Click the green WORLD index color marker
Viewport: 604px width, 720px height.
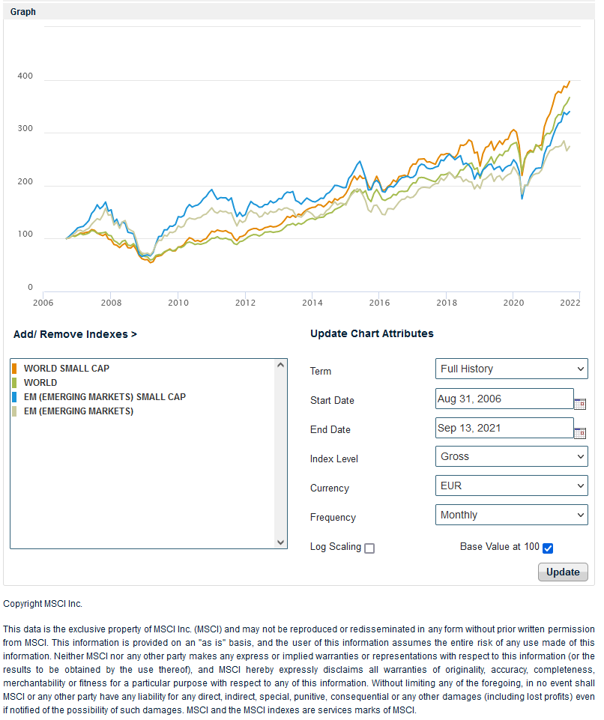[14, 383]
